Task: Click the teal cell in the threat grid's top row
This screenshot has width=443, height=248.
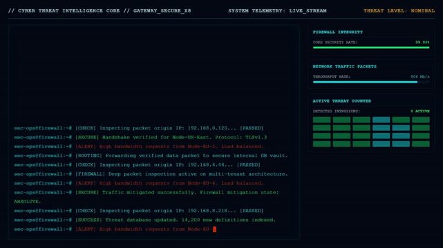Action: (x=381, y=120)
